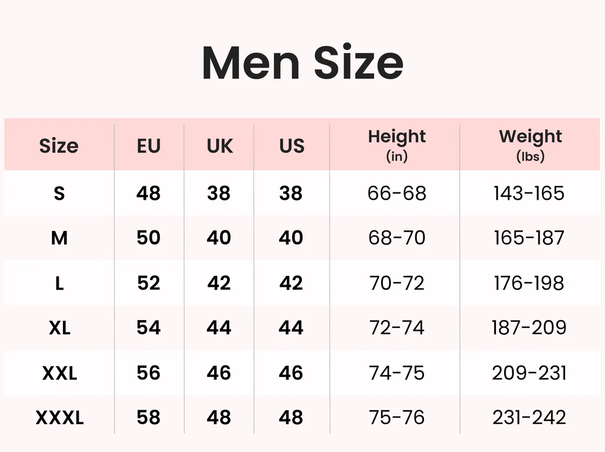Click EU value 56 in XXL row
605x452 pixels.
tap(148, 373)
